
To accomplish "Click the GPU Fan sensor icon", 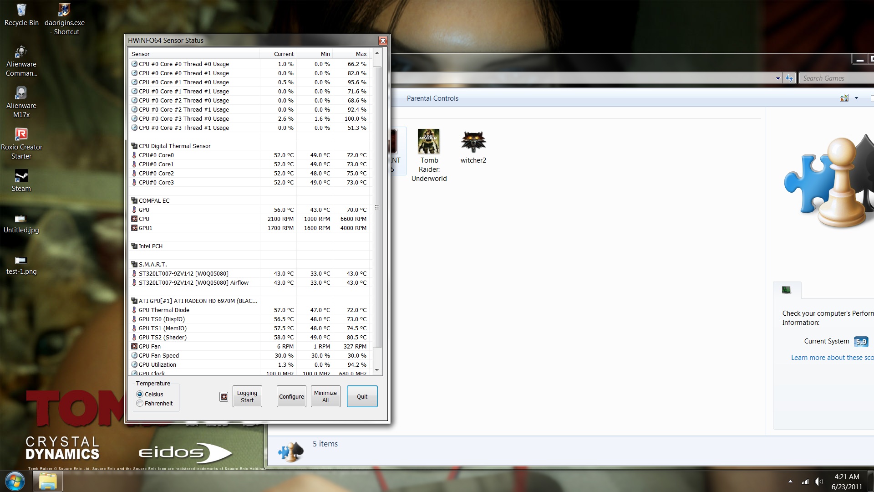I will (x=134, y=347).
